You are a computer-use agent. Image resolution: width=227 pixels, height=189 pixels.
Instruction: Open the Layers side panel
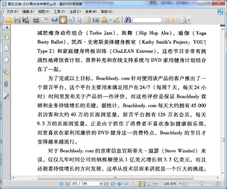6,60
